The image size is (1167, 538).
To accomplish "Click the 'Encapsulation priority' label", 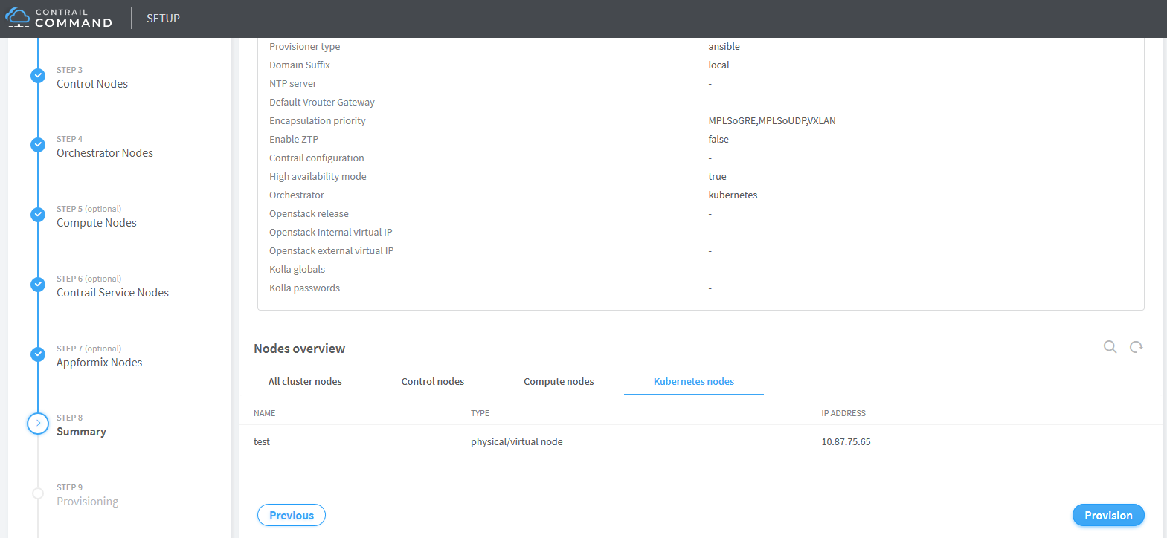I will coord(317,120).
